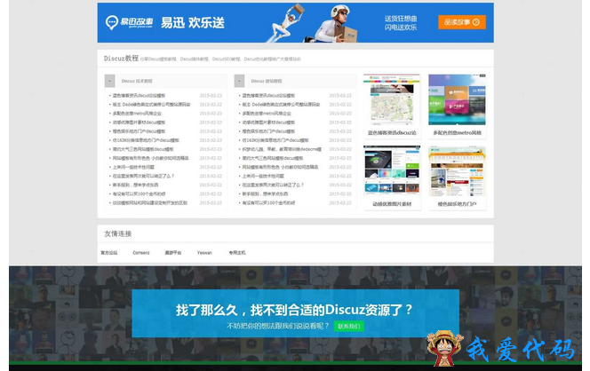
Task: Open the Comsenz friendly link
Action: click(141, 253)
